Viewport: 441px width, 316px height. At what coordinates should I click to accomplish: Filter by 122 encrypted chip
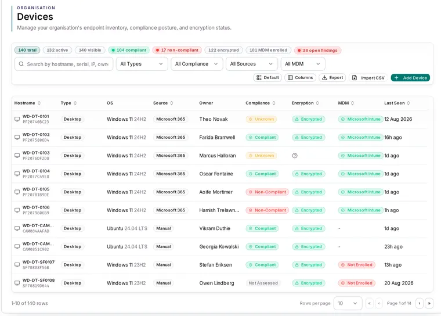click(223, 50)
